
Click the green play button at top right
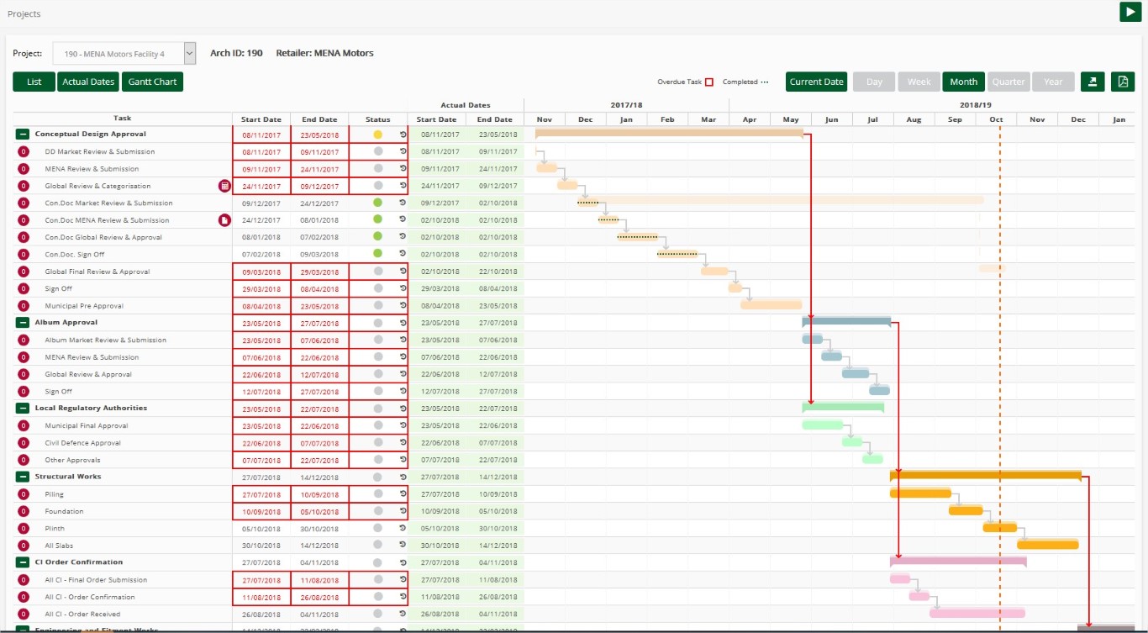coord(1130,12)
